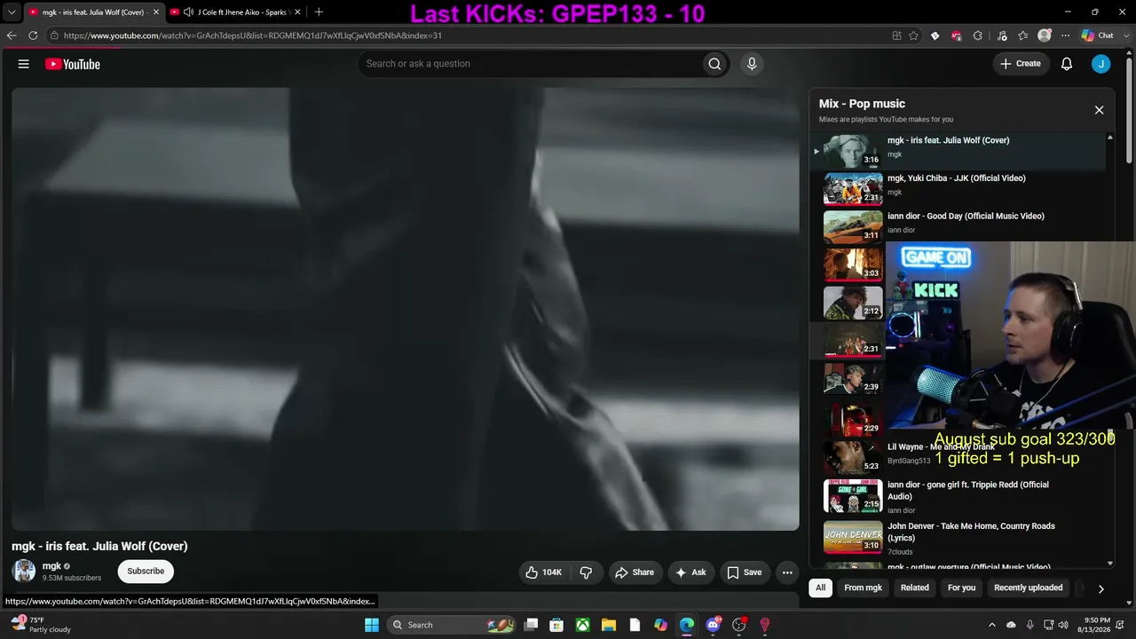Close the mgk - iris browser tab
This screenshot has height=639, width=1136.
156,12
